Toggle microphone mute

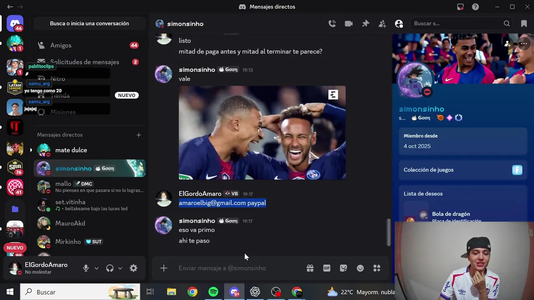pos(86,268)
